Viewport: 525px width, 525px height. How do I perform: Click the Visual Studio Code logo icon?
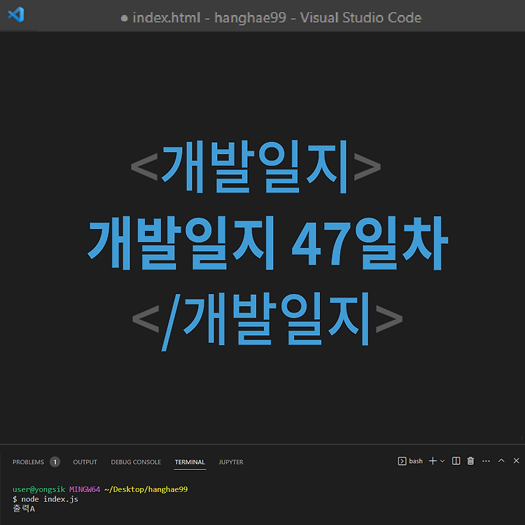(16, 15)
